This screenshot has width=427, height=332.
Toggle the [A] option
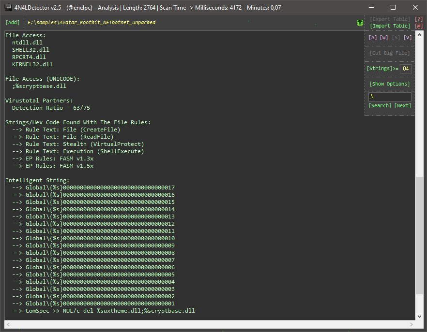(x=373, y=38)
